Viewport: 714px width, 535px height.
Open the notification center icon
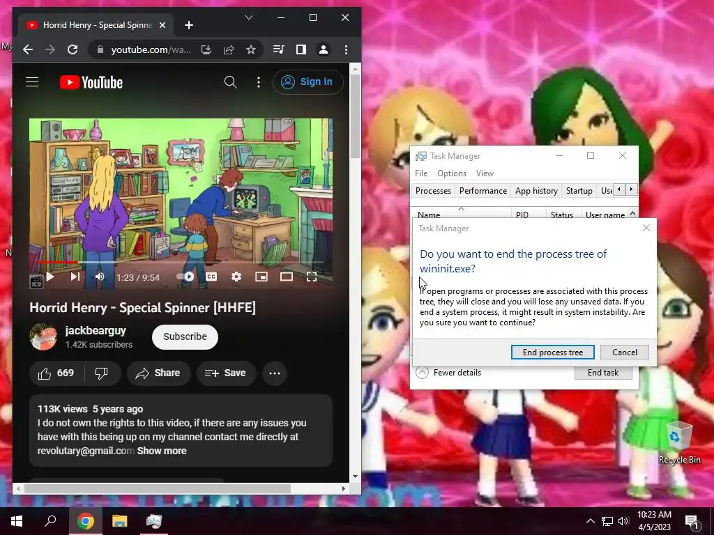coord(691,521)
